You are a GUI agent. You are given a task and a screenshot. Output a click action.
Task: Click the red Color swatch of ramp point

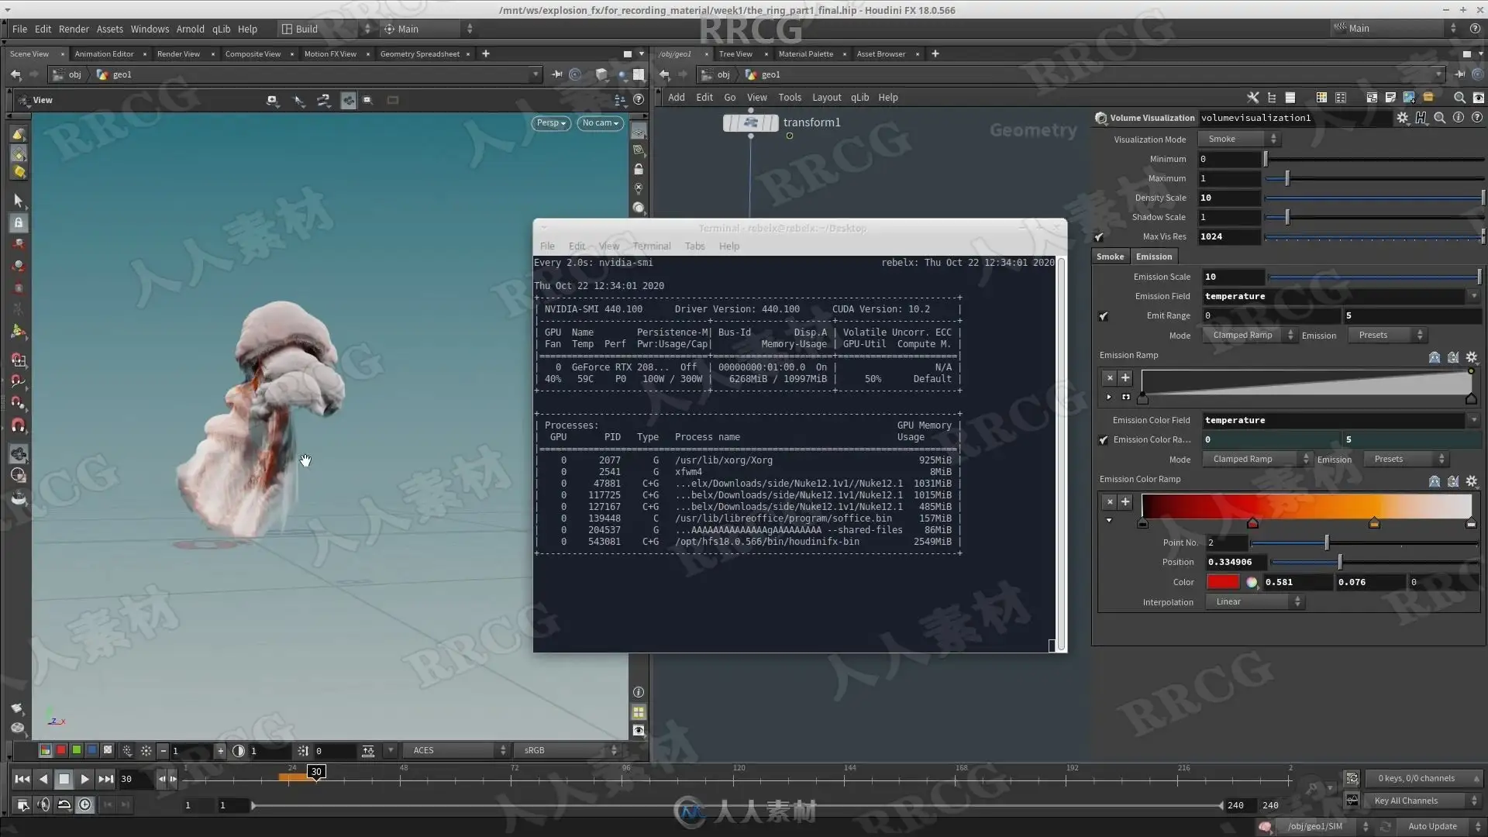[x=1223, y=583]
